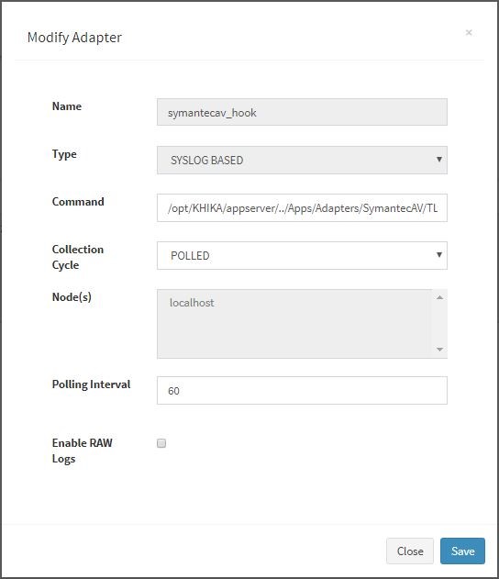499x579 pixels.
Task: Close the Modify Adapter dialog with X
Action: [x=469, y=32]
